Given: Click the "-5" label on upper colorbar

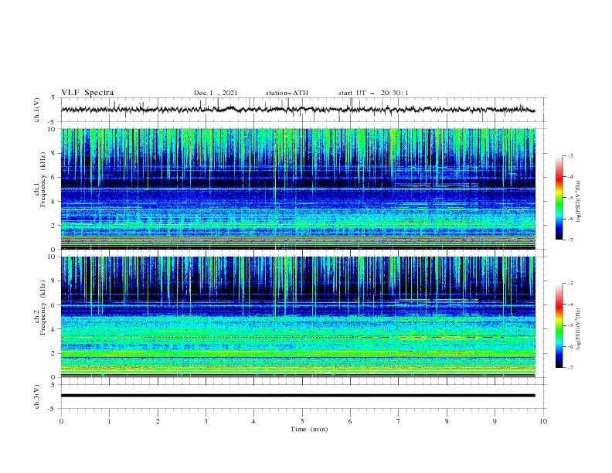Looking at the screenshot, I should pos(569,198).
